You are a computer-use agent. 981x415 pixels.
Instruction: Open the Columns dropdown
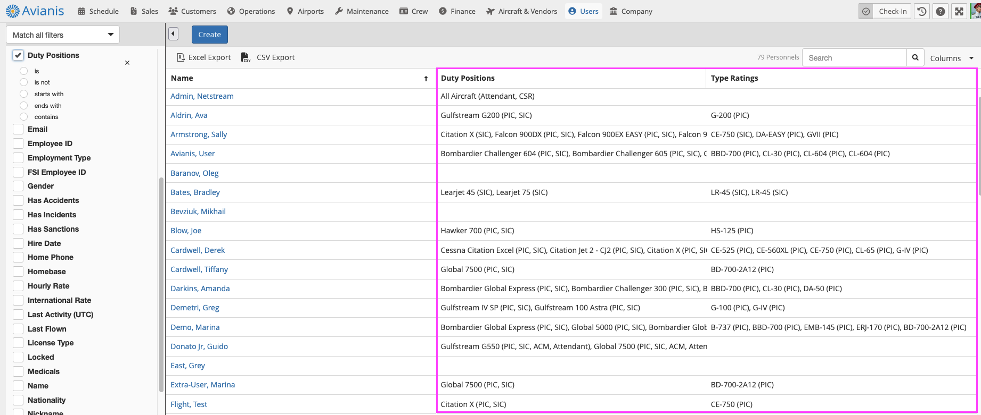952,58
